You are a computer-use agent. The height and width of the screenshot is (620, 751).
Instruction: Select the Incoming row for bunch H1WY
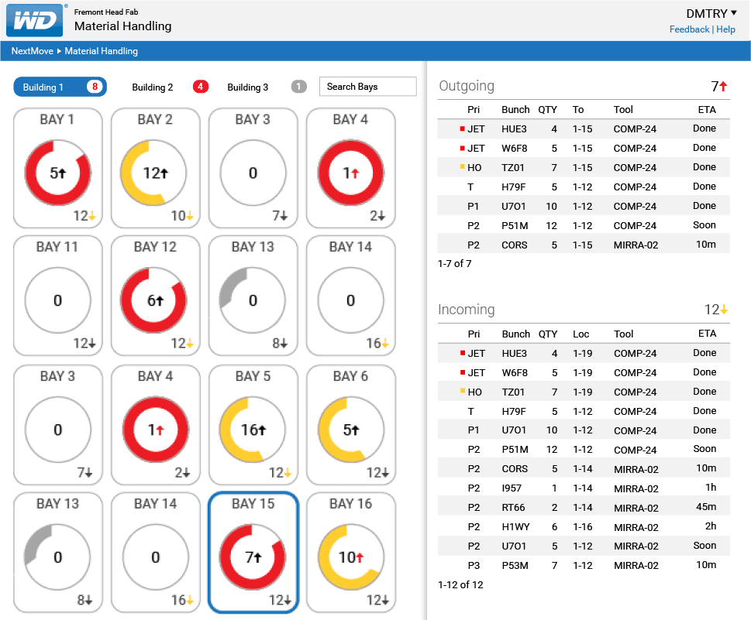584,527
